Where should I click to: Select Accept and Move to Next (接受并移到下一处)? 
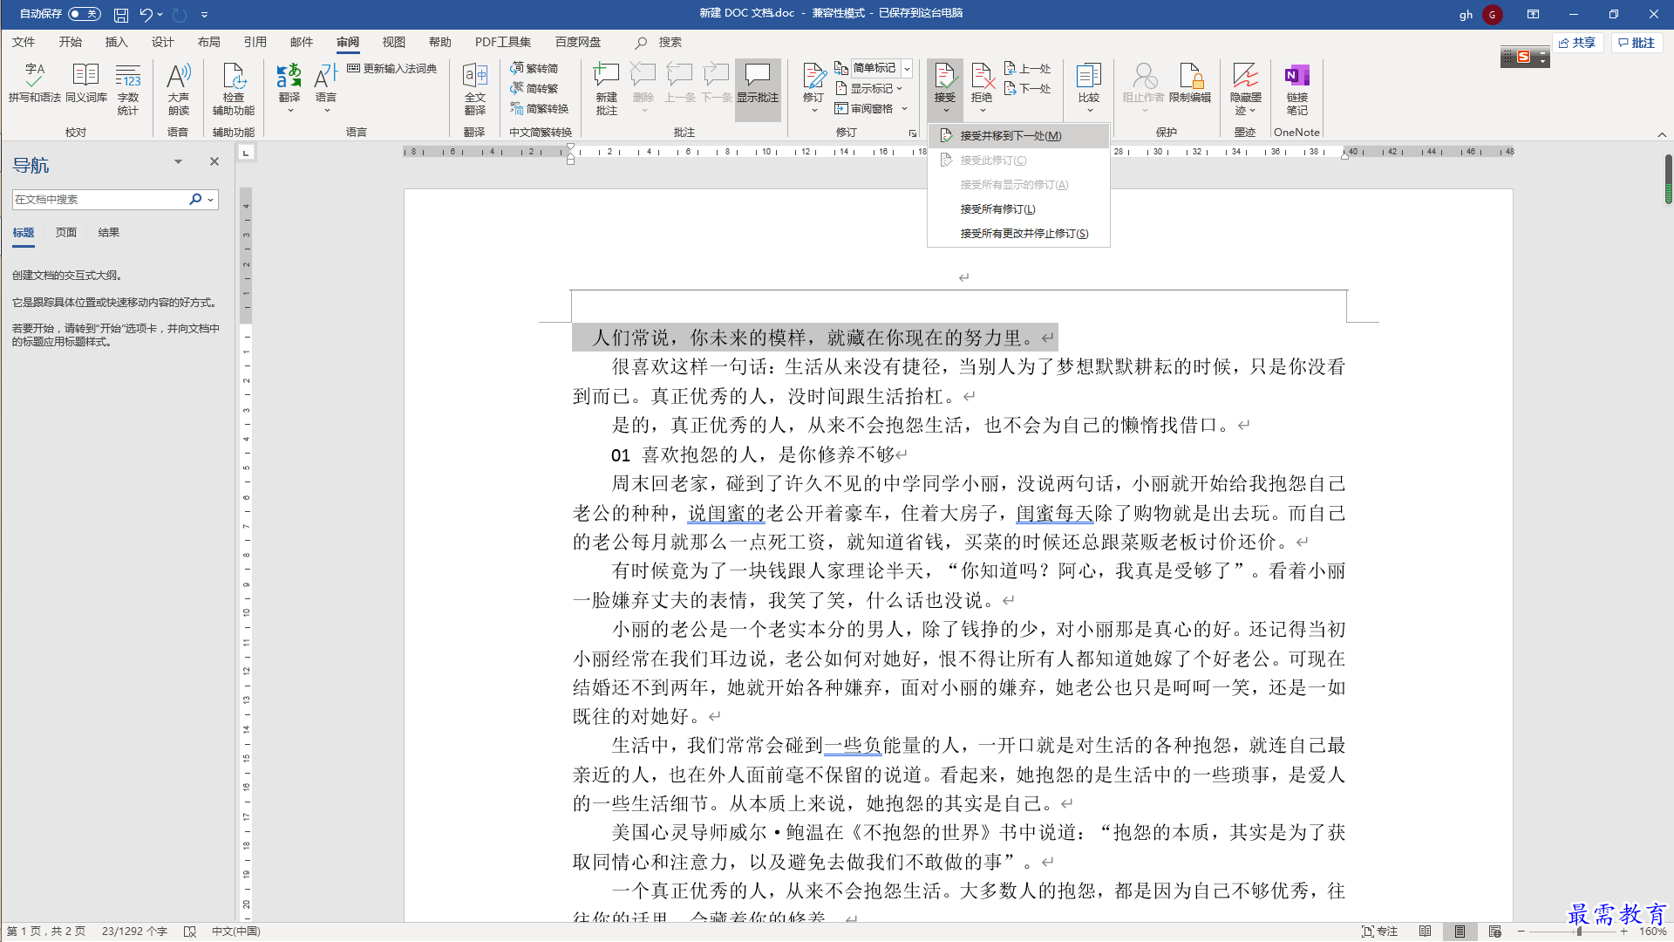1018,136
